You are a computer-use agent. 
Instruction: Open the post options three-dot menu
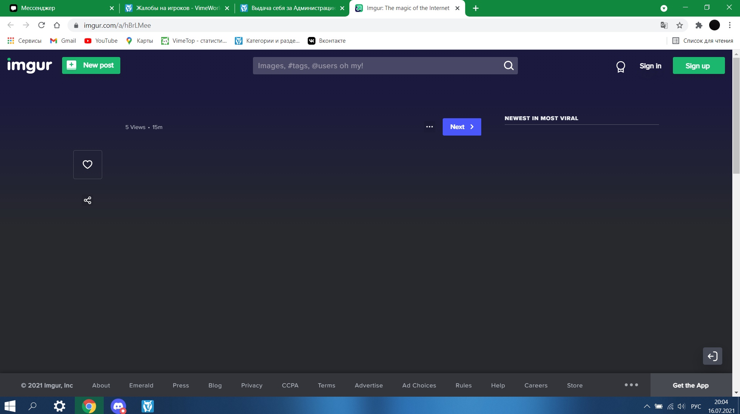tap(429, 127)
